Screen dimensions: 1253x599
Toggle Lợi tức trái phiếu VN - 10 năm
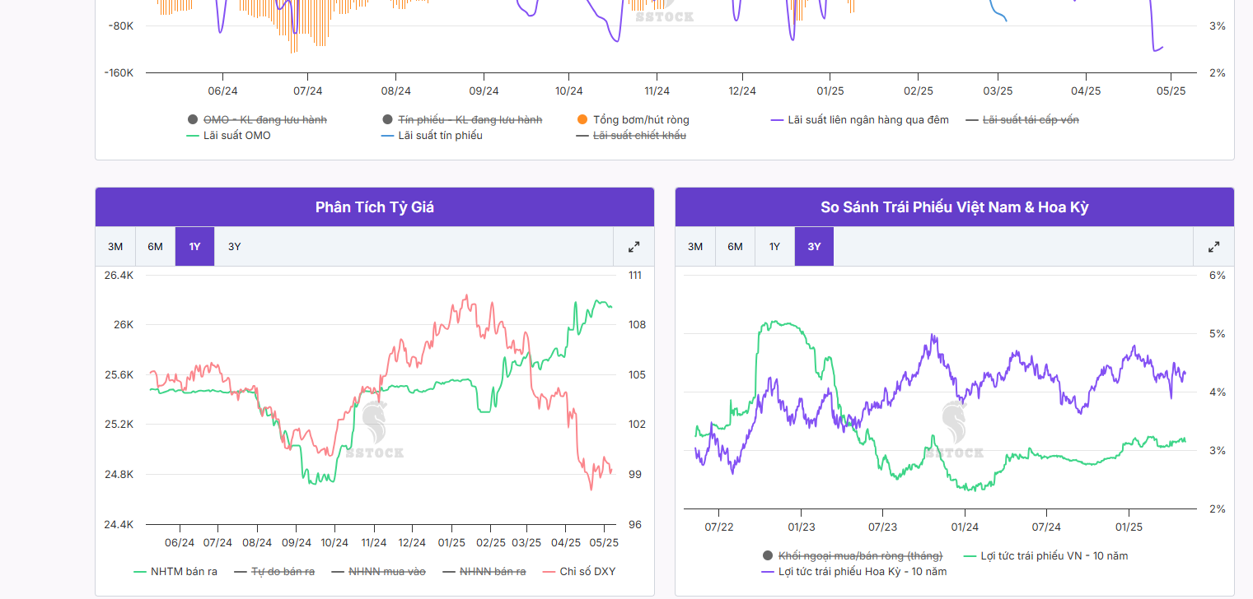point(1054,556)
